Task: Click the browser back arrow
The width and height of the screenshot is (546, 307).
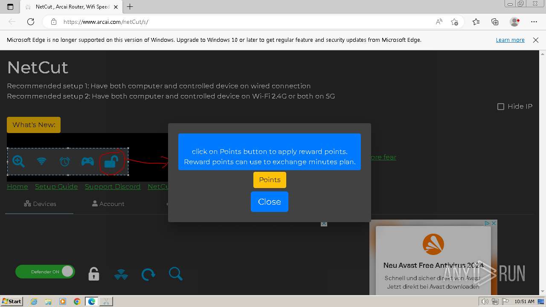Action: pos(12,22)
